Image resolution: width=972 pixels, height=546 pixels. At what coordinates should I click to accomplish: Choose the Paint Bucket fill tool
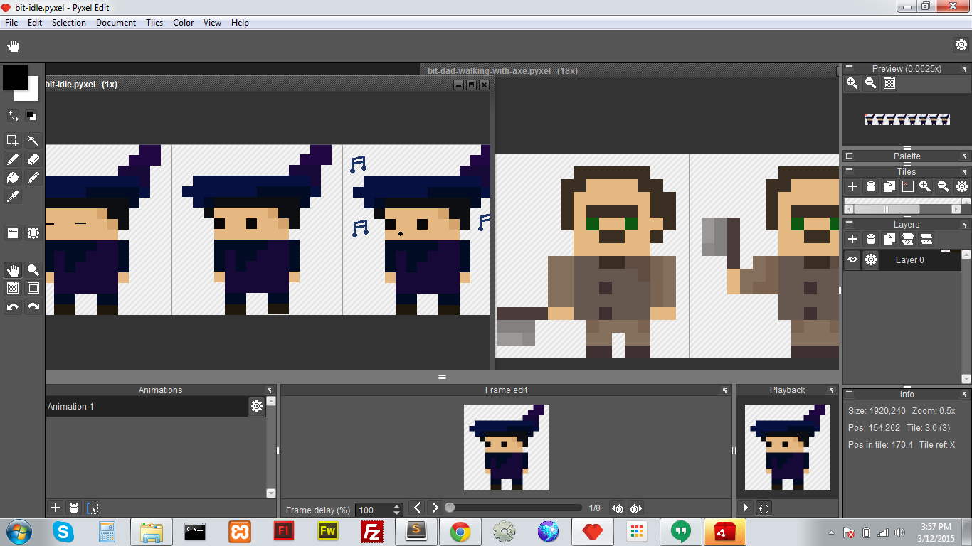(x=13, y=178)
